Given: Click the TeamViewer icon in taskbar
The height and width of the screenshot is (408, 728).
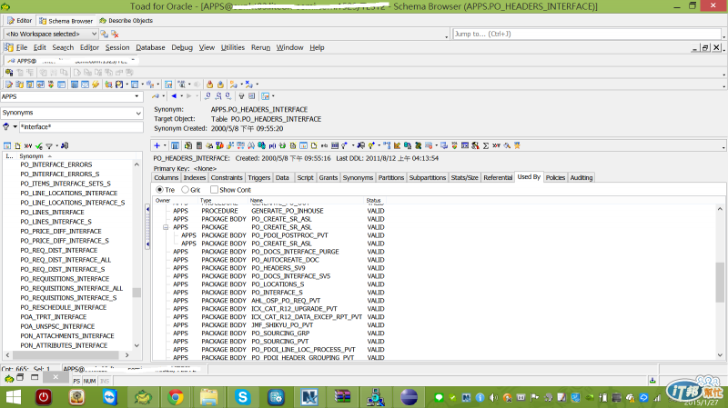Looking at the screenshot, I should (x=110, y=397).
